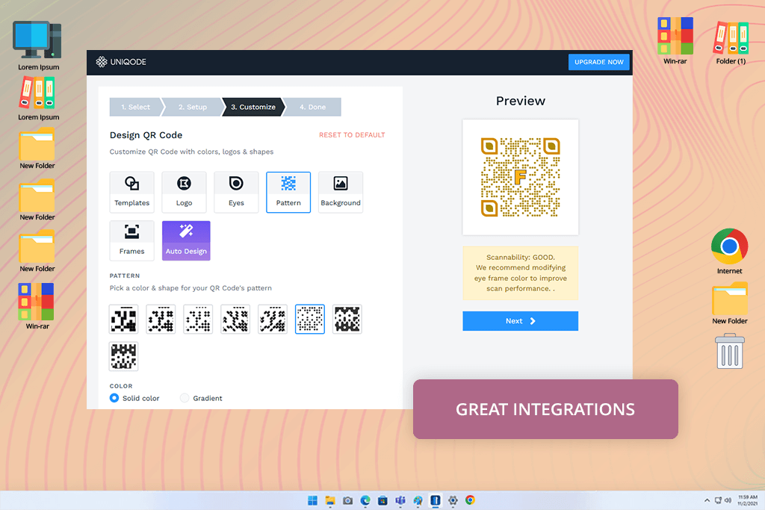The image size is (765, 510).
Task: Click the Scannability: GOOD notice
Action: point(520,273)
